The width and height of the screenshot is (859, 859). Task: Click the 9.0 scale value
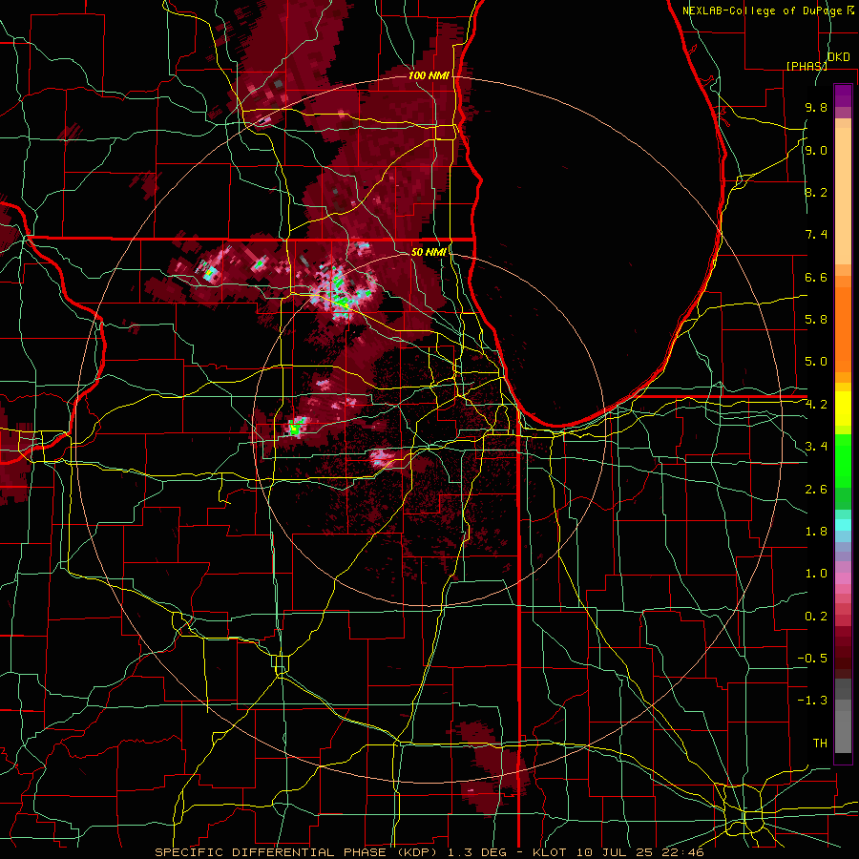coord(816,150)
